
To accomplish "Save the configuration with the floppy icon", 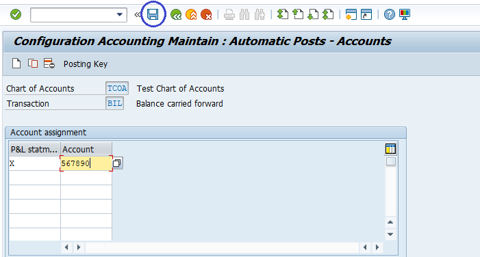I will (153, 14).
